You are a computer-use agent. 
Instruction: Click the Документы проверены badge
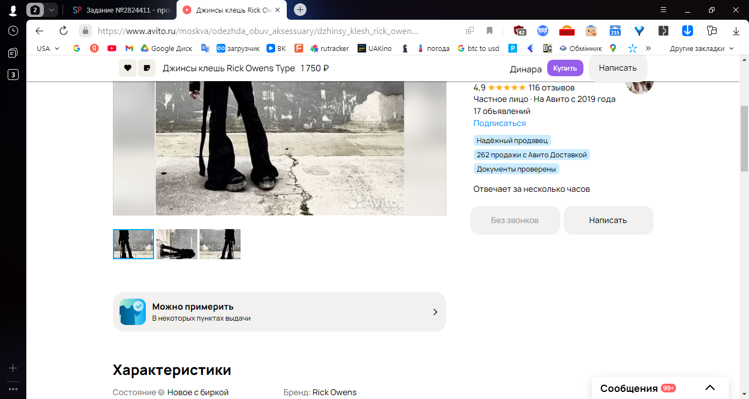pyautogui.click(x=517, y=169)
